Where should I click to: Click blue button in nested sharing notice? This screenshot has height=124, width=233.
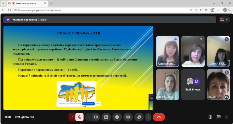coord(88,104)
